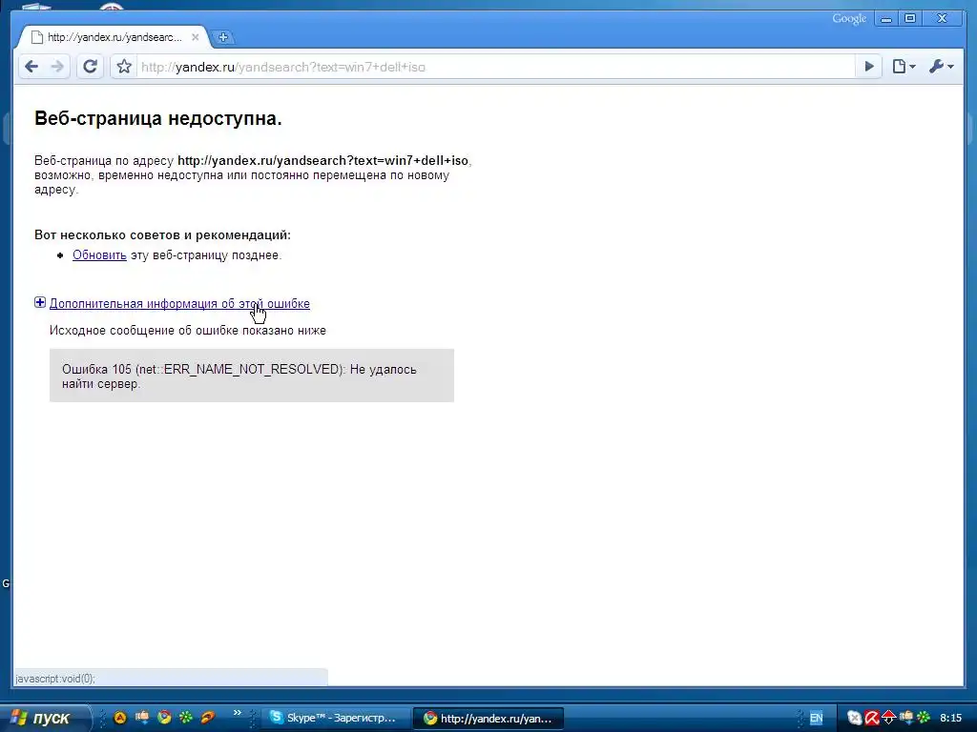Click the 'Веб-страница недоступна.' heading

[x=158, y=118]
